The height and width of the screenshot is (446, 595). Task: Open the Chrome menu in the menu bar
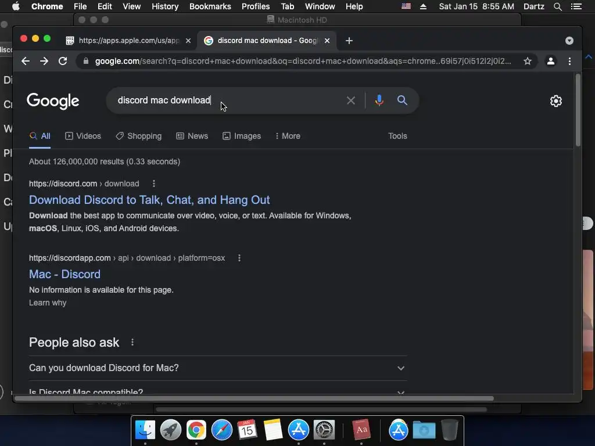(x=47, y=6)
